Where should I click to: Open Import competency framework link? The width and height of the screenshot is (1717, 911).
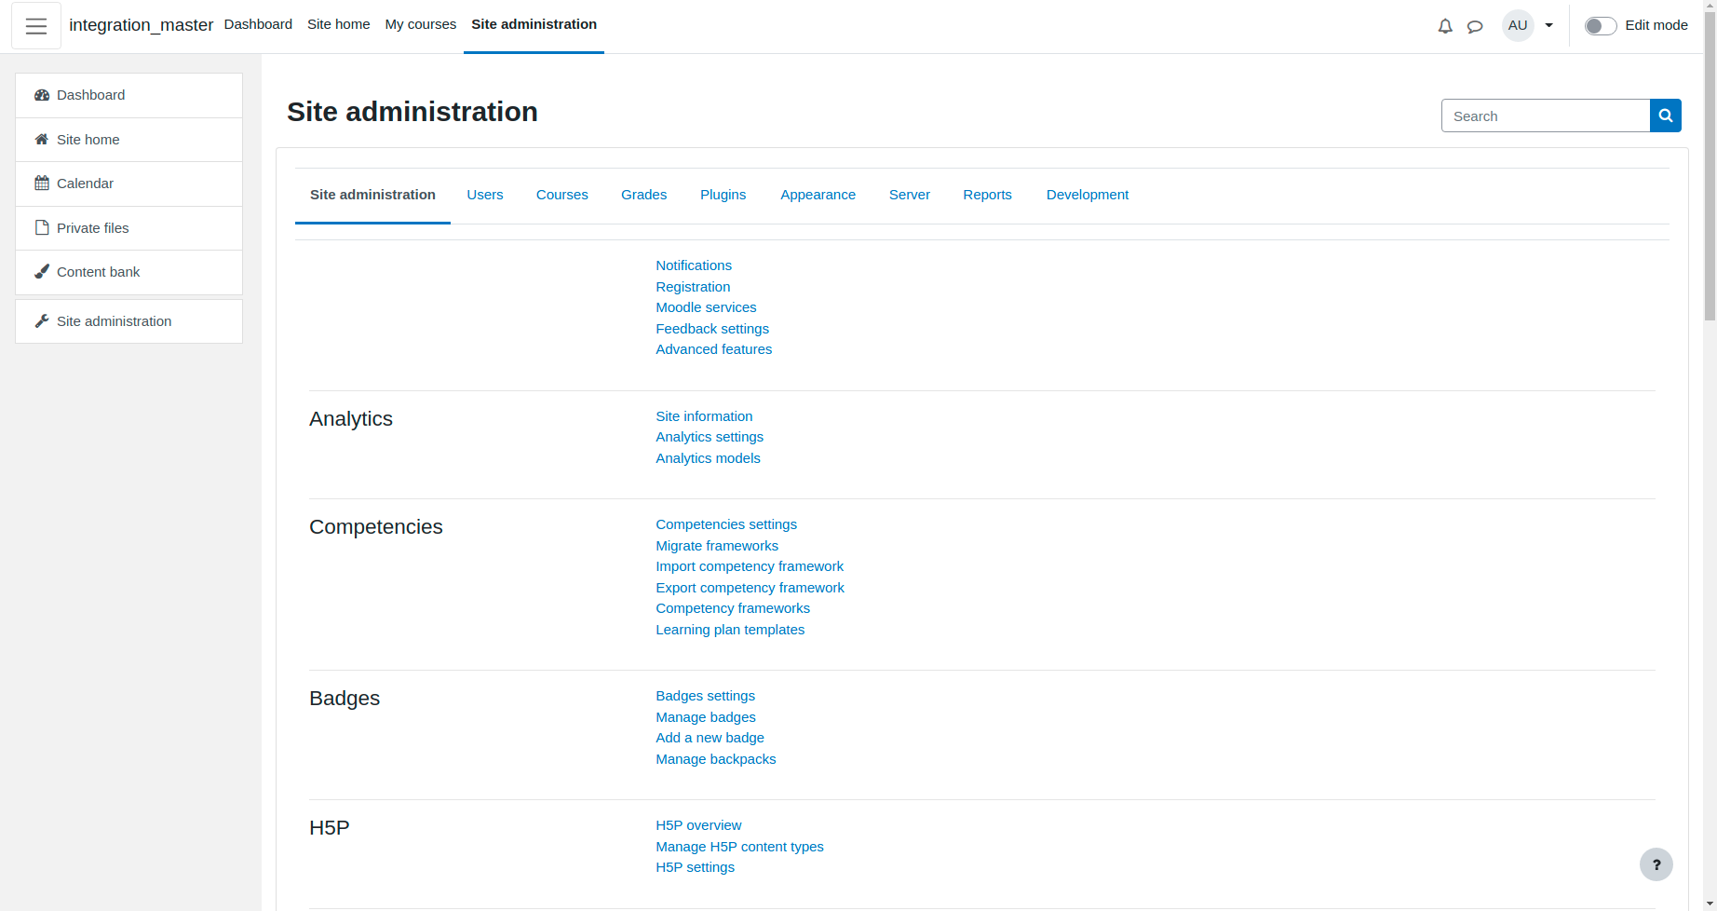tap(750, 566)
